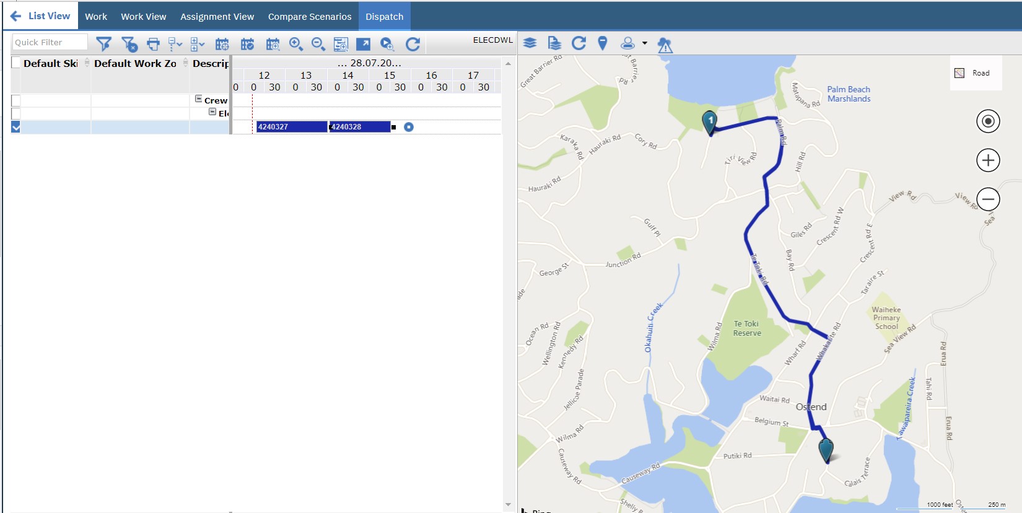Select Gantt task bar 4240327
This screenshot has width=1022, height=513.
coord(292,127)
